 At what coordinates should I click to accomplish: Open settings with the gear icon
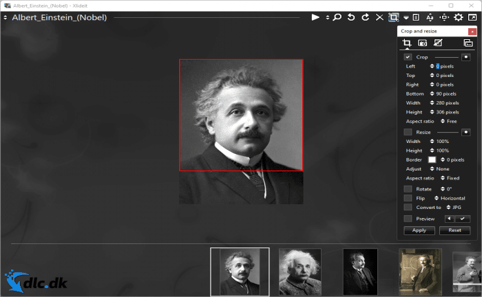point(459,17)
